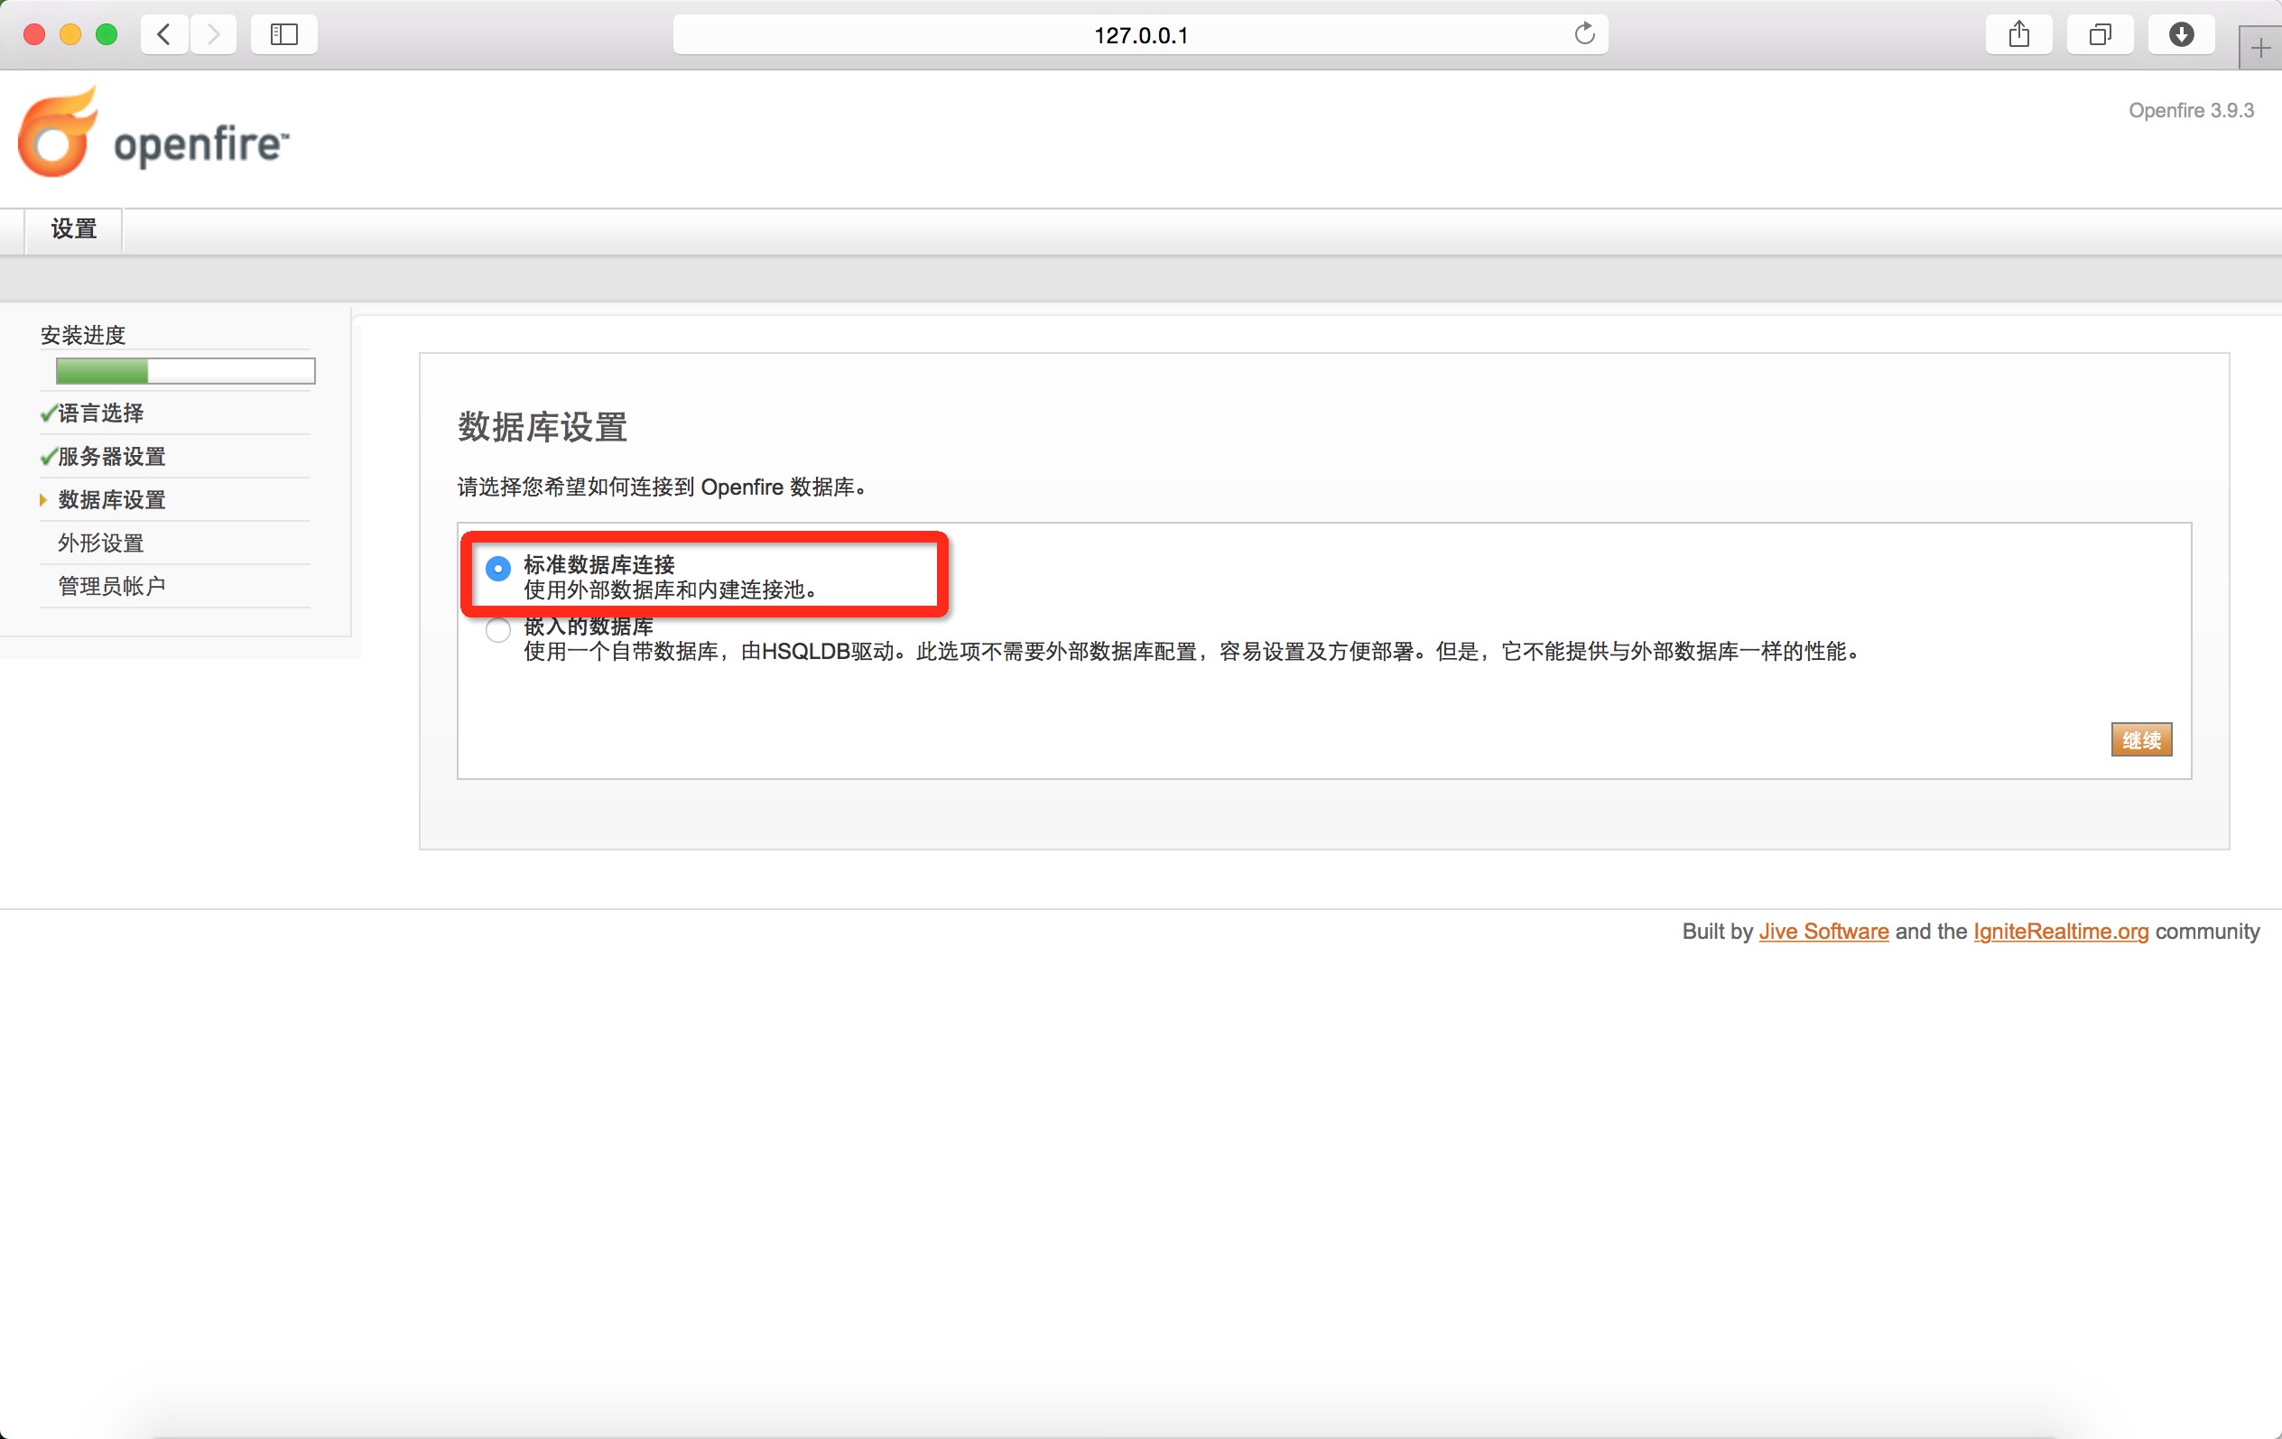This screenshot has height=1439, width=2282.
Task: Go forward with Safari's forward arrow
Action: (213, 35)
